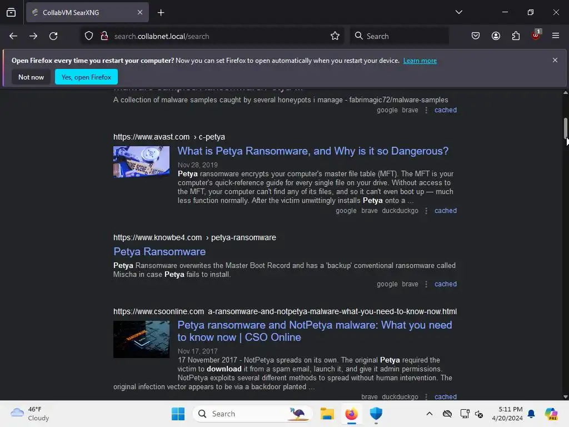Open Windows Security shield taskbar icon
The width and height of the screenshot is (569, 427).
pyautogui.click(x=376, y=414)
